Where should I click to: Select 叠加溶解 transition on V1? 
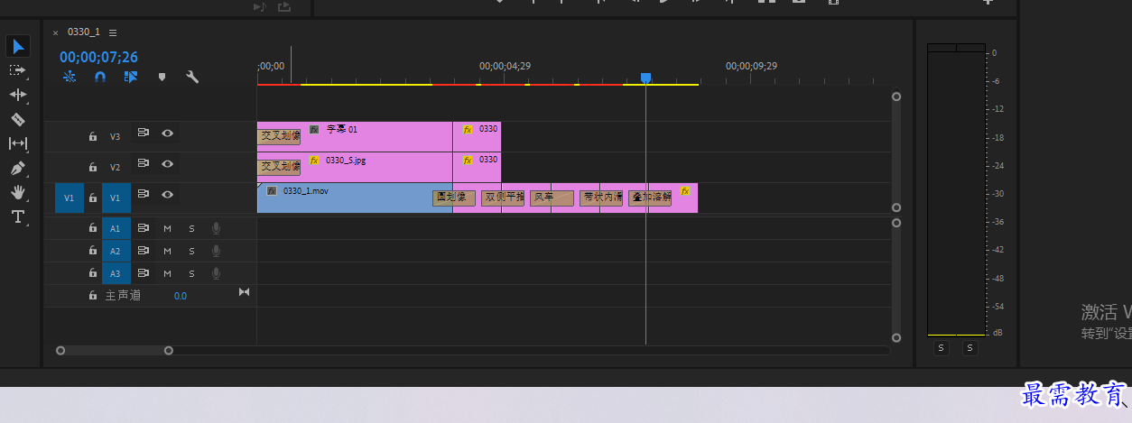coord(650,198)
